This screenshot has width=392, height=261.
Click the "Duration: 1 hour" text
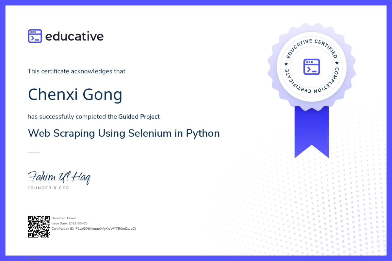[x=64, y=218]
